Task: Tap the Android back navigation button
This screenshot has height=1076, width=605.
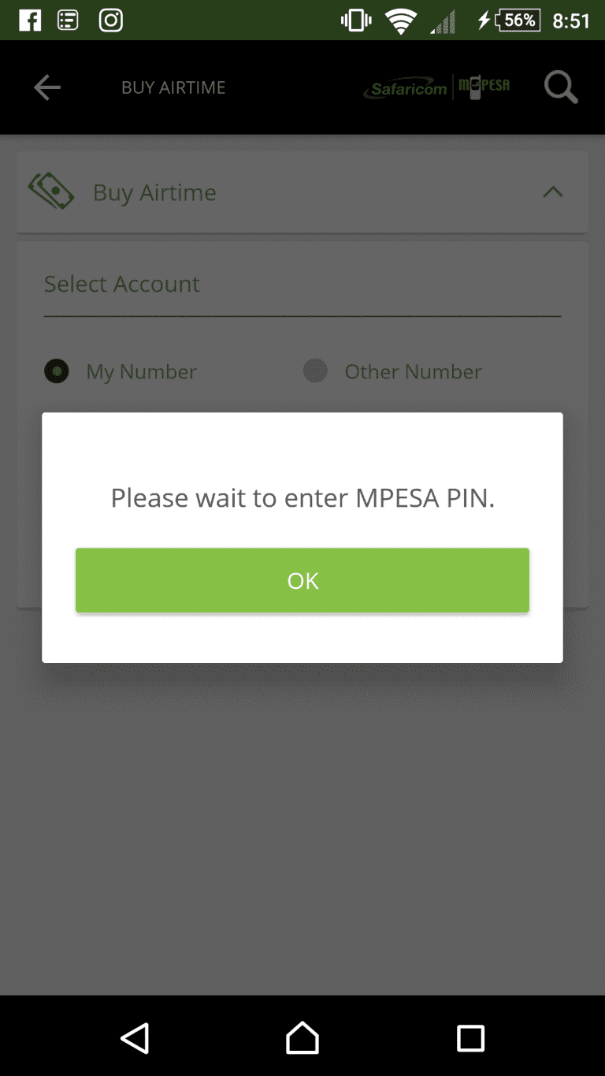Action: pos(135,1037)
